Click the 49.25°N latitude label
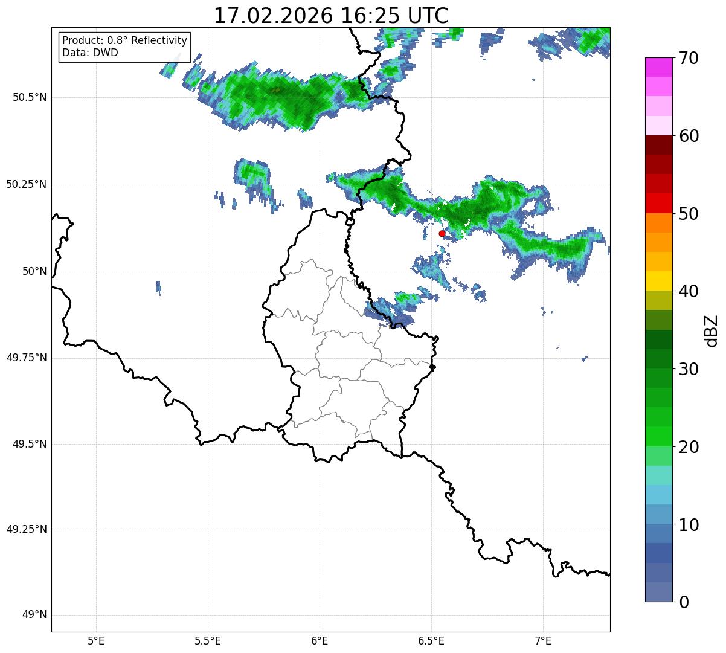726x653 pixels. tap(27, 530)
